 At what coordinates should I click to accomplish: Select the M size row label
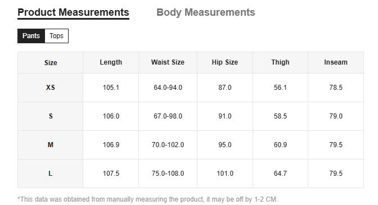click(51, 145)
